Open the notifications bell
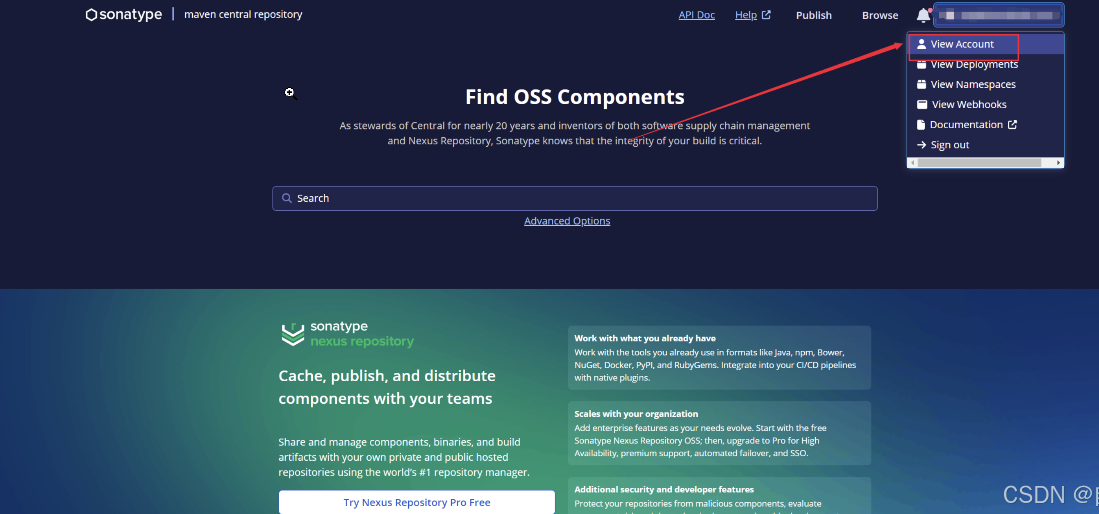This screenshot has height=514, width=1099. click(923, 15)
